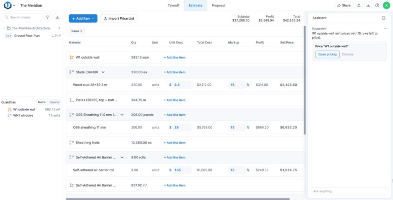Image resolution: width=393 pixels, height=200 pixels.
Task: Click the filter icon beside sheet search
Action: pyautogui.click(x=47, y=17)
